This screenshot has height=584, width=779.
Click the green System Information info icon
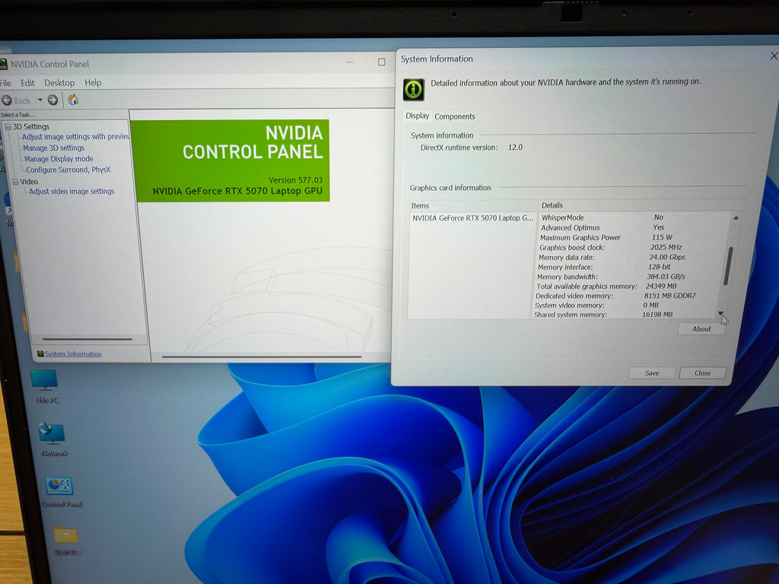[413, 90]
